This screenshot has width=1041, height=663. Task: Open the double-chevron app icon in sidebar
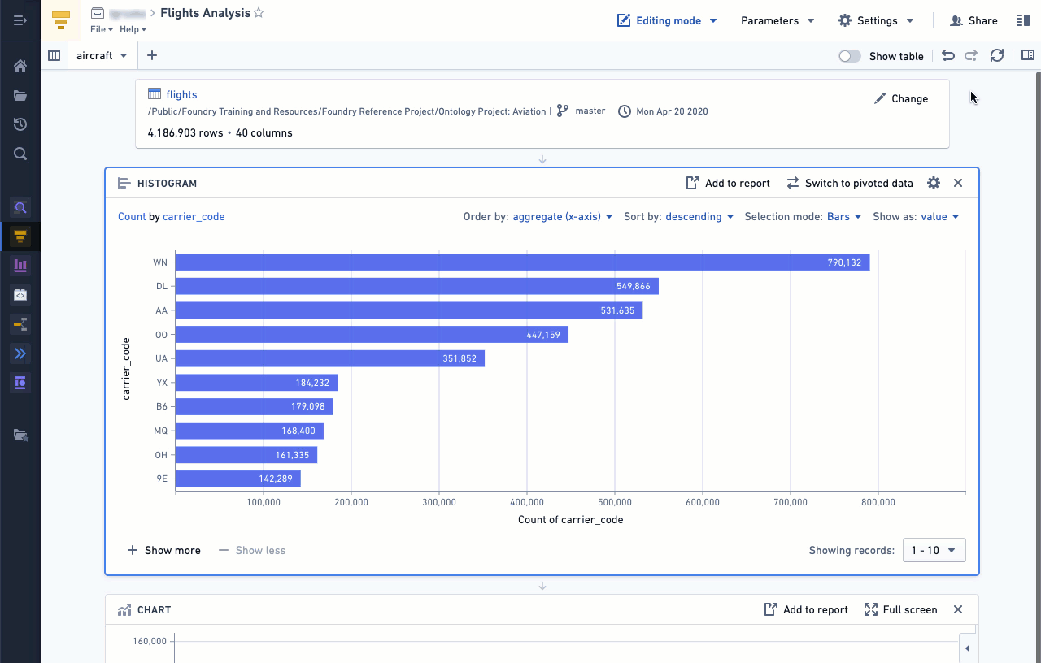(x=20, y=353)
